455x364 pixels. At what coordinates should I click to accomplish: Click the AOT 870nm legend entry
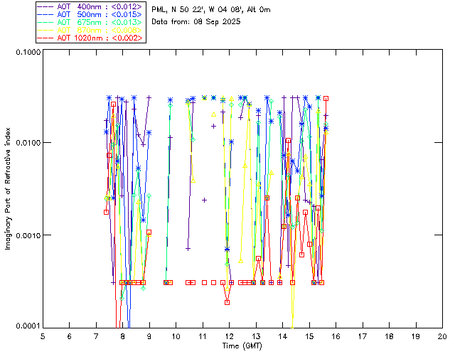[90, 30]
